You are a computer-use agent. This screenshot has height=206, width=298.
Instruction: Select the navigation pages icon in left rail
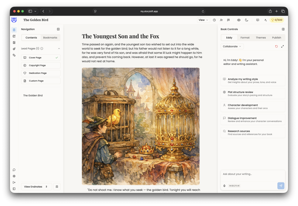(x=14, y=30)
